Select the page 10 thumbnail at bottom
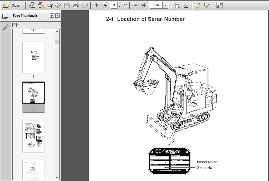The width and height of the screenshot is (269, 181). coord(33,170)
